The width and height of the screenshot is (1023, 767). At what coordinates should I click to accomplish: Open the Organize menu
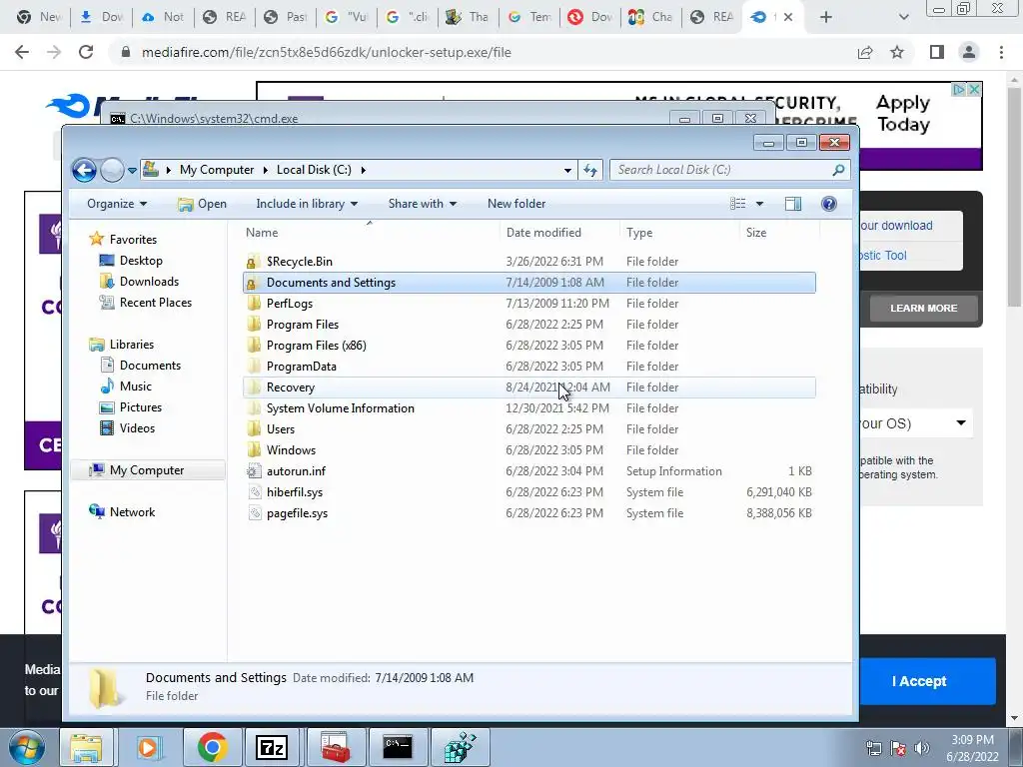point(117,204)
